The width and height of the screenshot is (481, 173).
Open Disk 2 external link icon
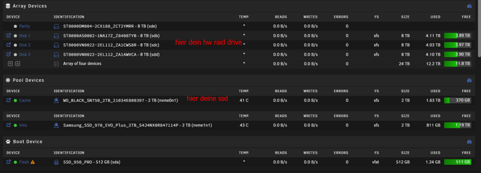(9, 45)
